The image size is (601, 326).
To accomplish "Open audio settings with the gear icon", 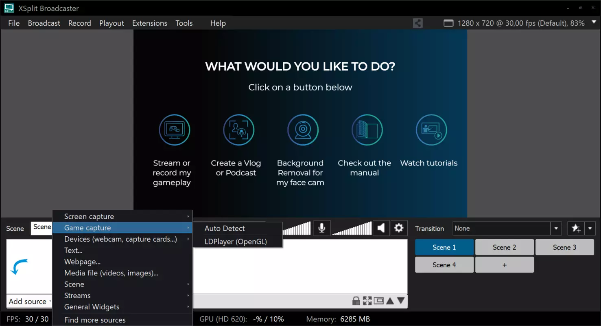I will coord(399,228).
